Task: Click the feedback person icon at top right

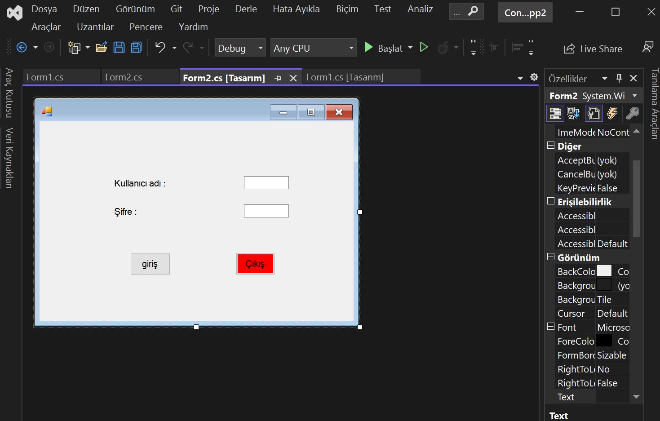Action: click(x=648, y=47)
